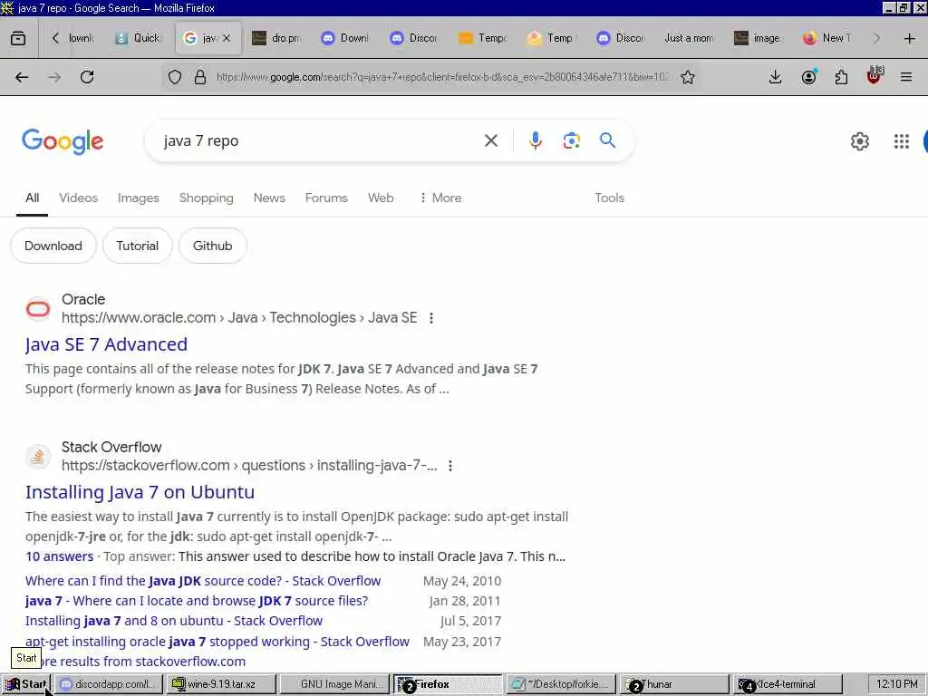
Task: Open the Java SE 7 Advanced result
Action: 107,344
